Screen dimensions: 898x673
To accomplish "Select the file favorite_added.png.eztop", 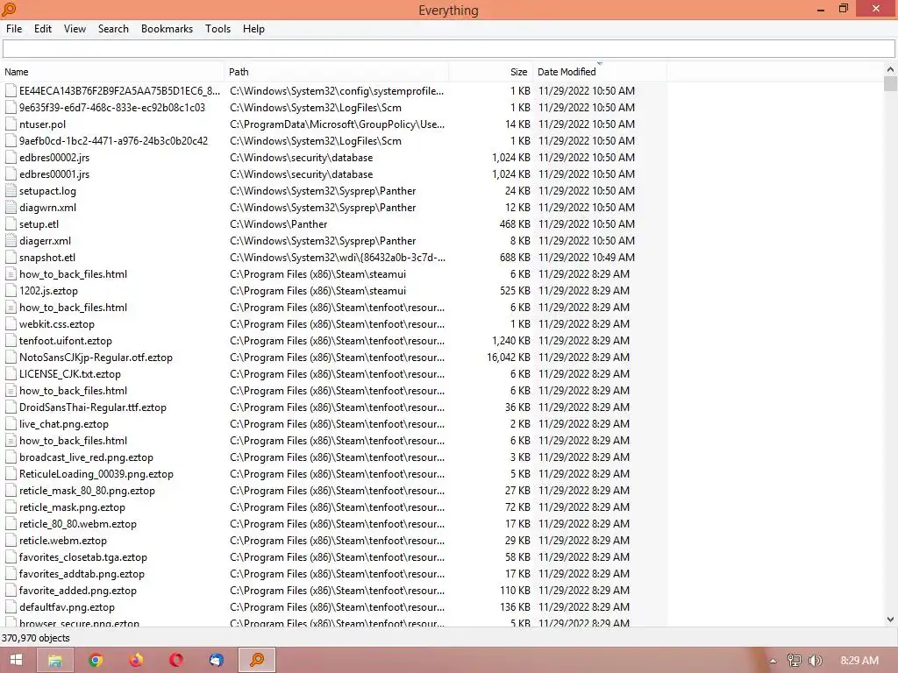I will coord(78,590).
